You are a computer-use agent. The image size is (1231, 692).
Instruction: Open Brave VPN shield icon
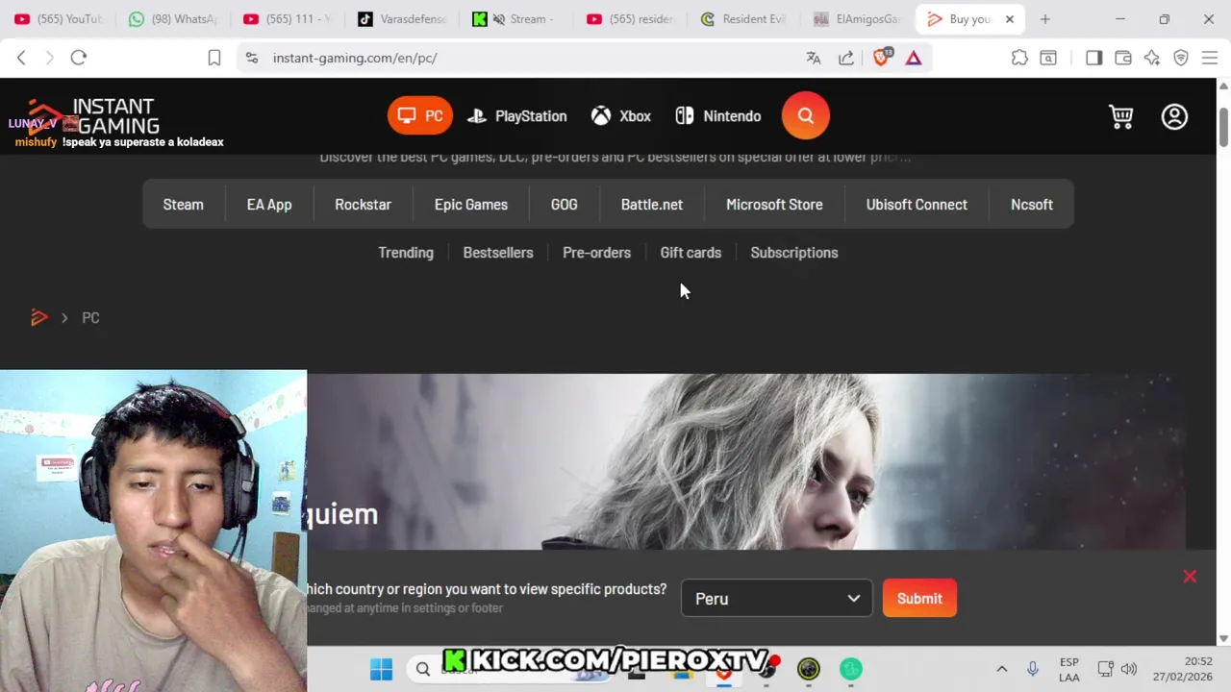pos(1181,58)
